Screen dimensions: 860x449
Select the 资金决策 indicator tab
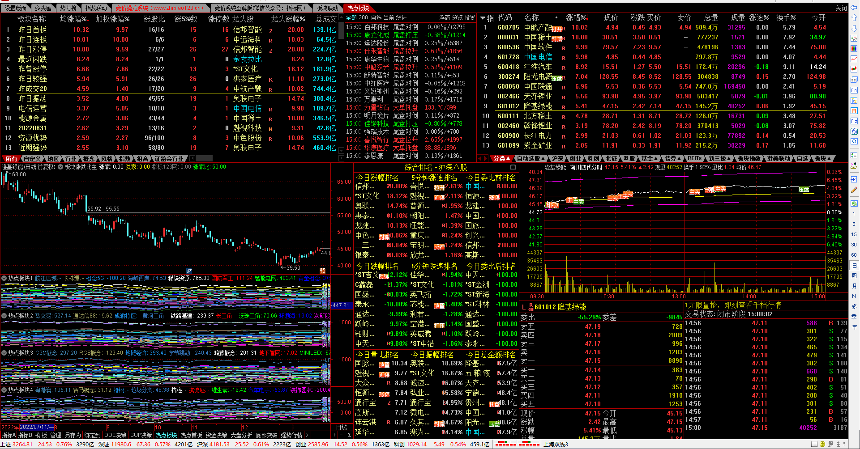tap(217, 435)
